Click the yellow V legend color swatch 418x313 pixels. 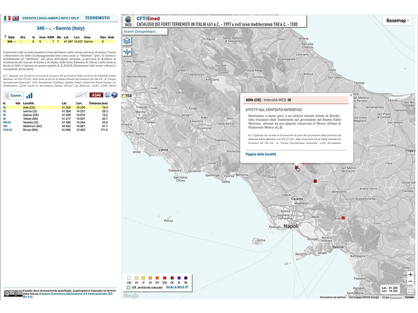[143, 278]
